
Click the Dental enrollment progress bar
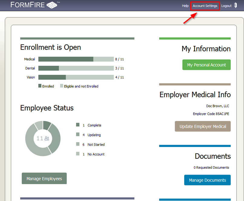(76, 68)
